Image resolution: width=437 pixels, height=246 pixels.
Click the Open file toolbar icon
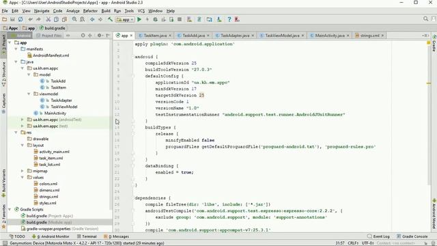pos(4,19)
